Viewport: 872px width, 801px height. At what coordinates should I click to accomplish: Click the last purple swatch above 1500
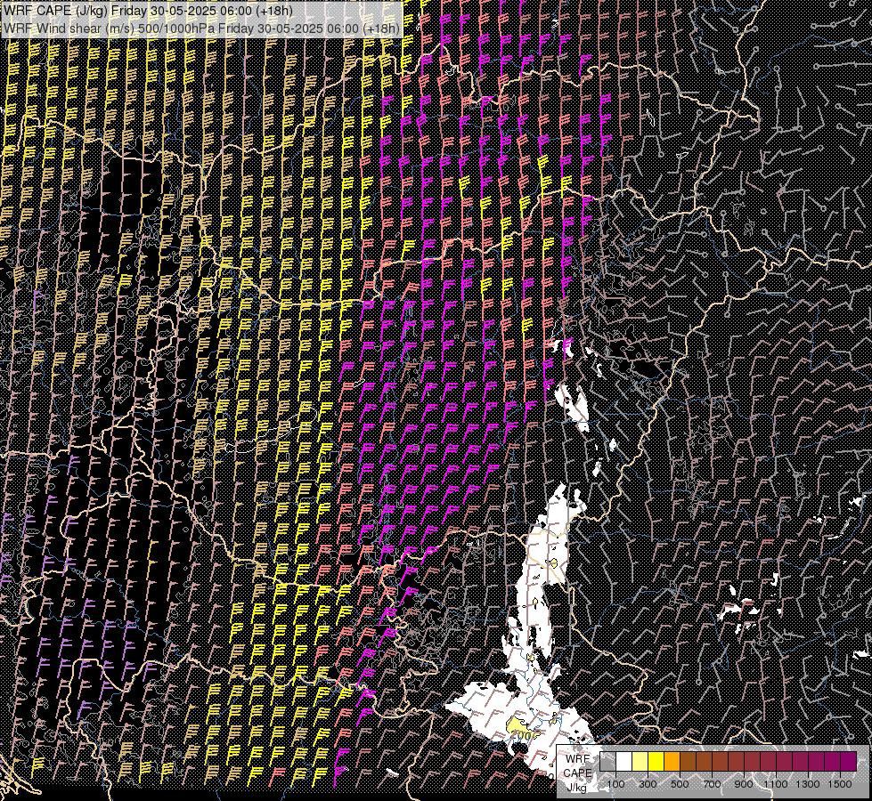[849, 761]
